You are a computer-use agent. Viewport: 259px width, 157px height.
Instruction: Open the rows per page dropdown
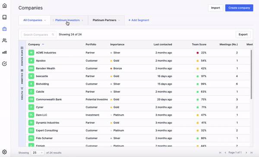pyautogui.click(x=38, y=153)
